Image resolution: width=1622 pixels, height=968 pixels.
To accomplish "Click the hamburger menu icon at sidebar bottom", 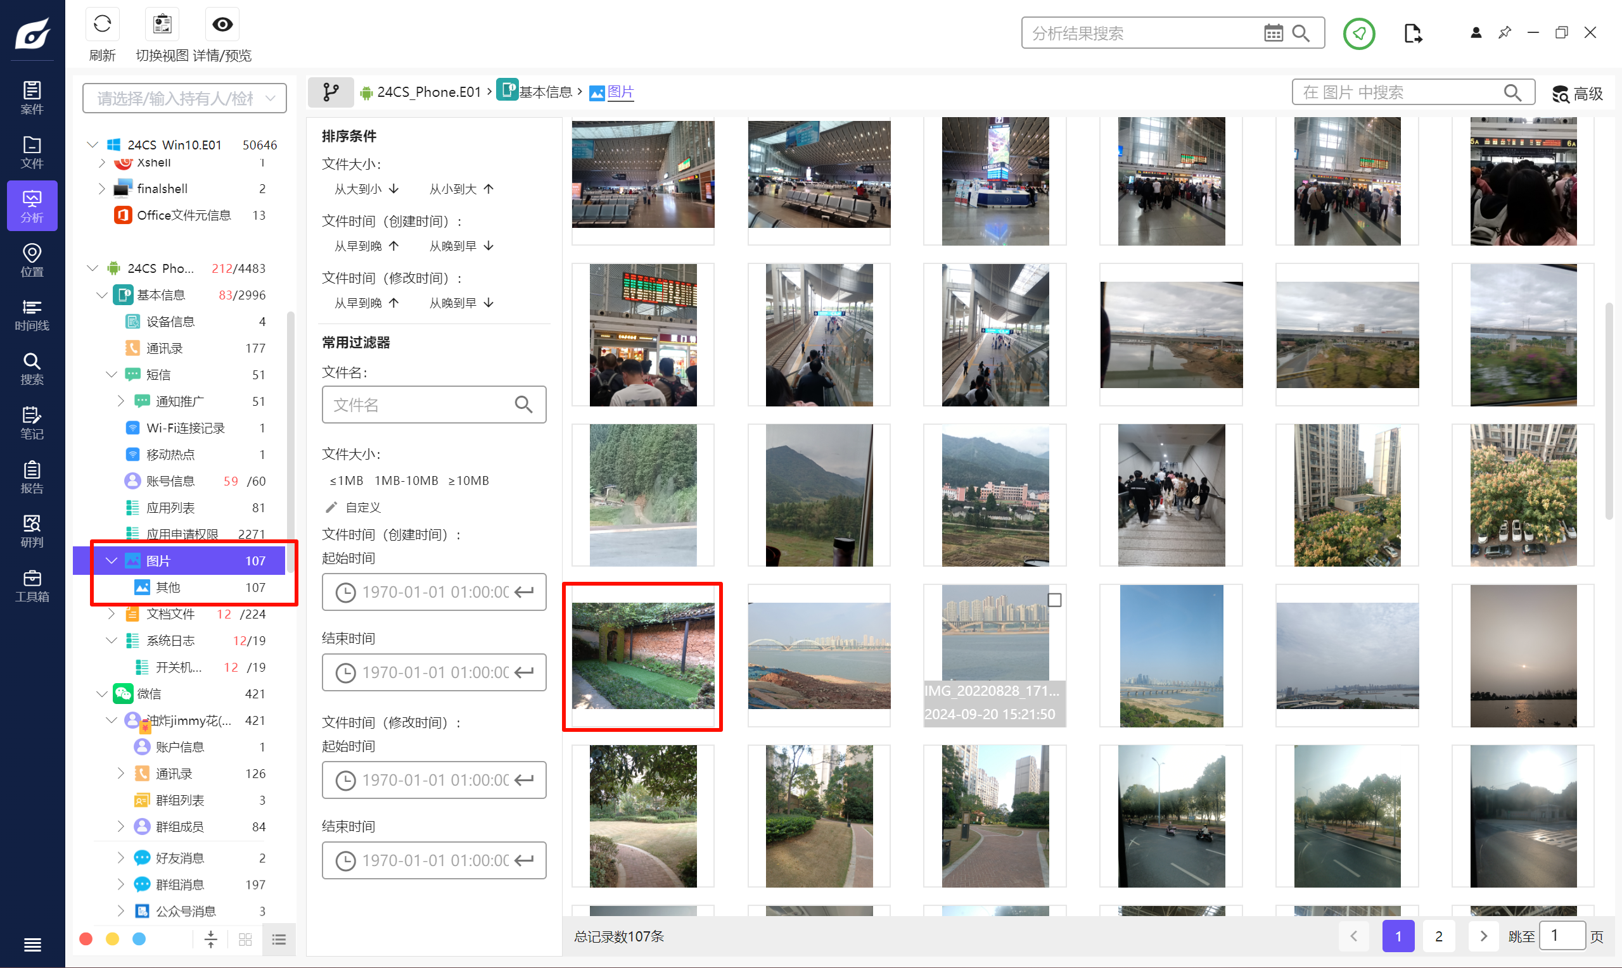I will (x=32, y=944).
